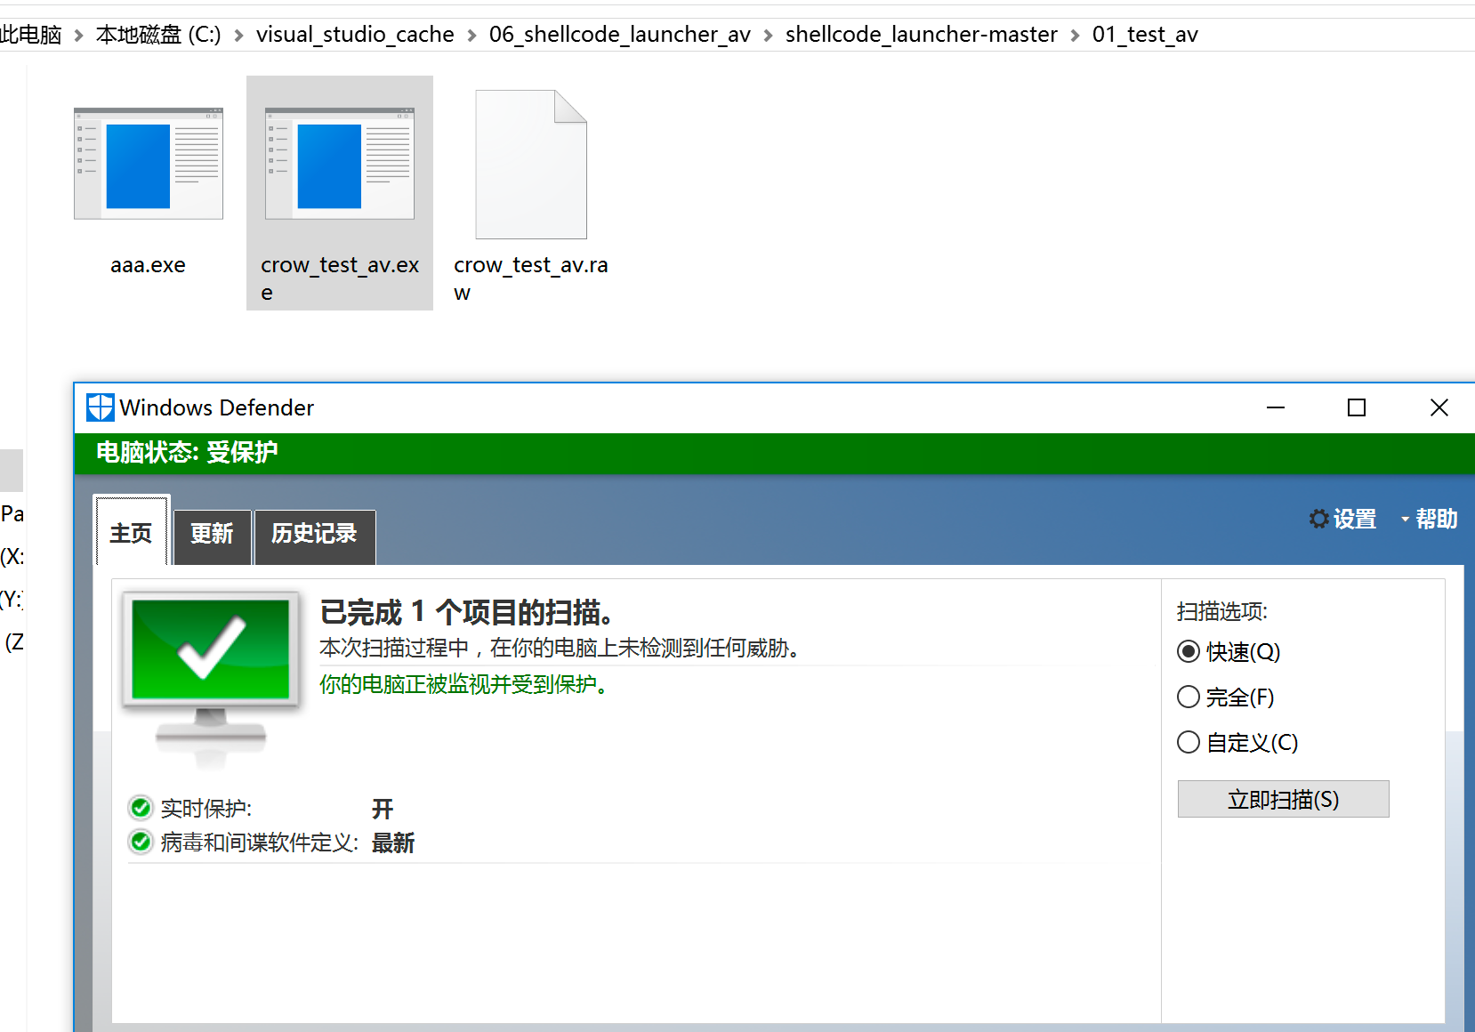Open the 设置 settings link
The width and height of the screenshot is (1475, 1032).
1354,519
